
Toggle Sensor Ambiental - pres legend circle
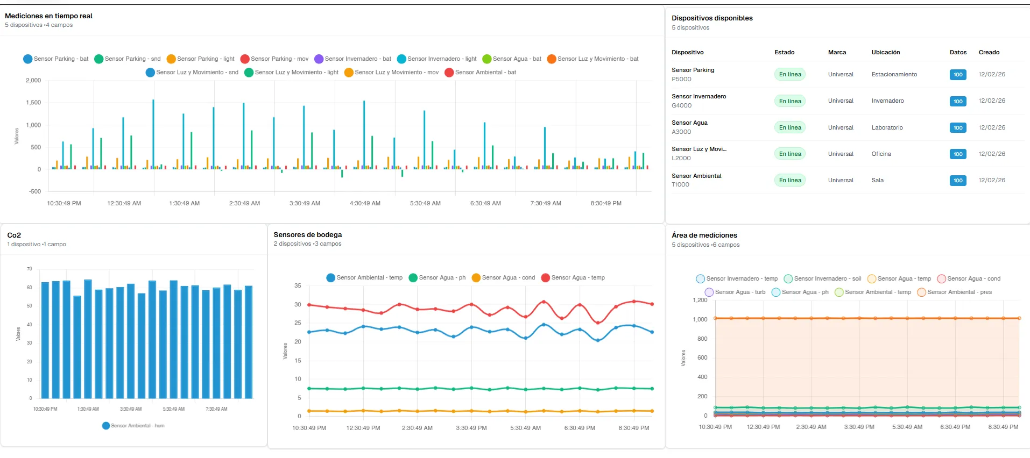click(x=922, y=292)
